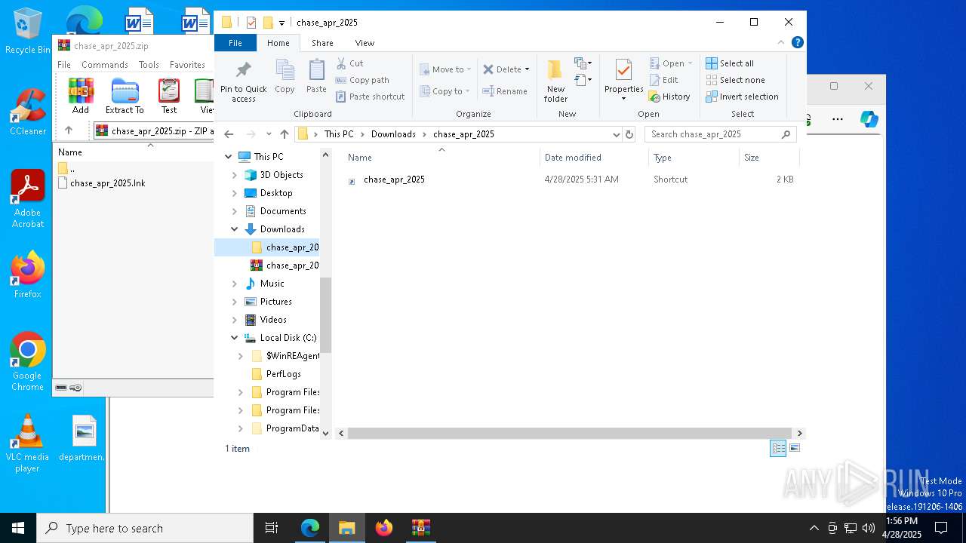Screen dimensions: 966x543
Task: Refresh the Explorer address bar location
Action: pos(629,134)
